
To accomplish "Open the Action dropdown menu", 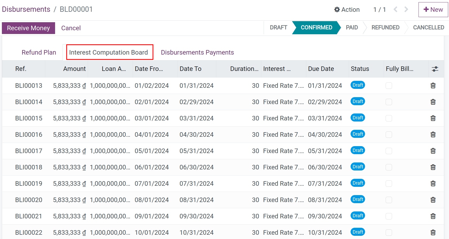I will tap(347, 10).
